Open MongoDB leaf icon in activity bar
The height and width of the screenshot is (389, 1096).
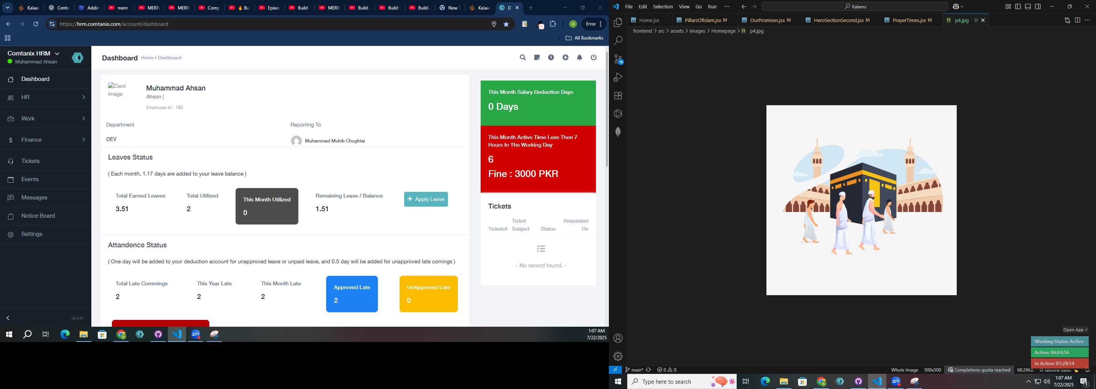tap(618, 132)
